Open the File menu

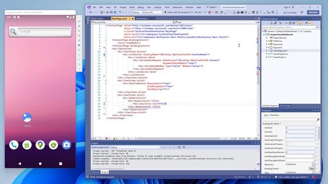point(94,7)
